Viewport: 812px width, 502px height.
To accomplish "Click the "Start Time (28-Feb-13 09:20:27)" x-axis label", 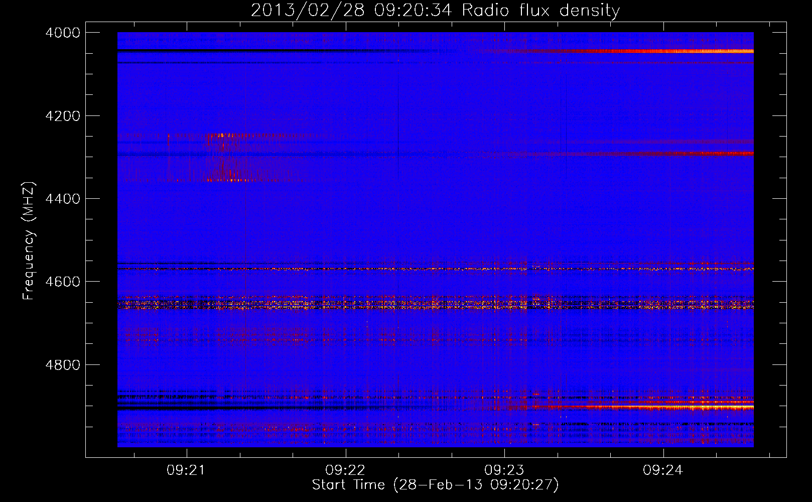I will pyautogui.click(x=435, y=485).
